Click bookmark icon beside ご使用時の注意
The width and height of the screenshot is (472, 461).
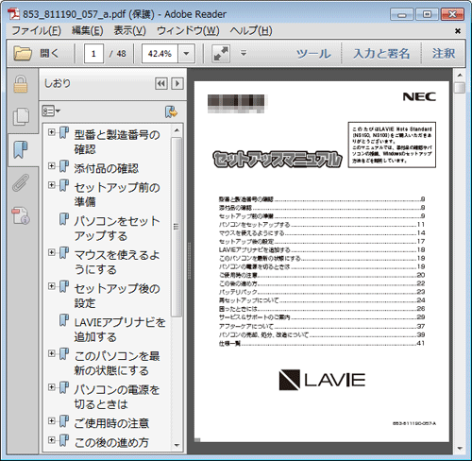pos(64,421)
